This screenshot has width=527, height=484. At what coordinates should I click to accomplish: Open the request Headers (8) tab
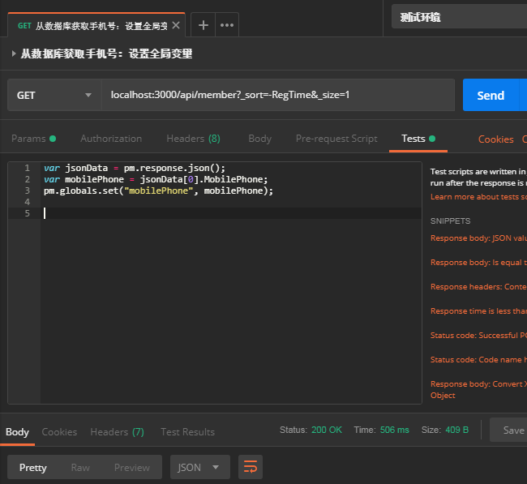(193, 139)
